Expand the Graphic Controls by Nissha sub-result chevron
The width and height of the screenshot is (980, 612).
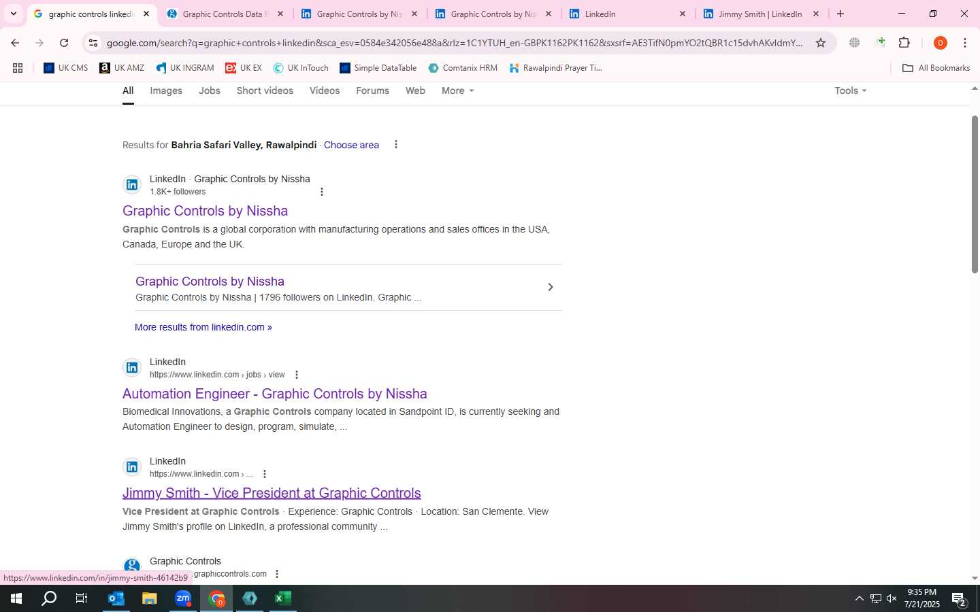point(551,287)
